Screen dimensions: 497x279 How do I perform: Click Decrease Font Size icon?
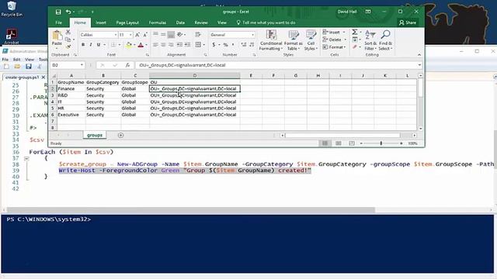[x=145, y=35]
